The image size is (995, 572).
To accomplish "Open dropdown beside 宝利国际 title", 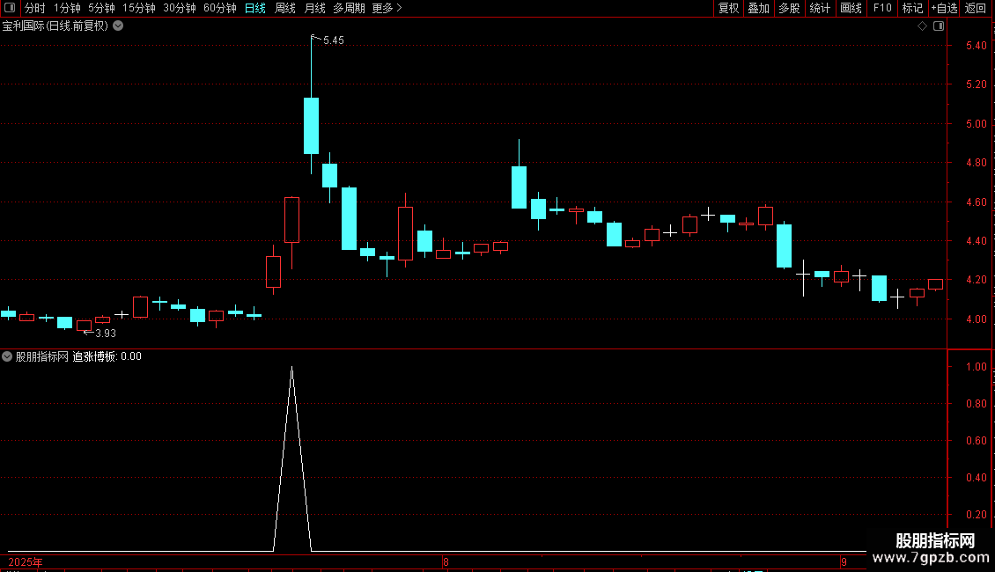I will (x=118, y=26).
